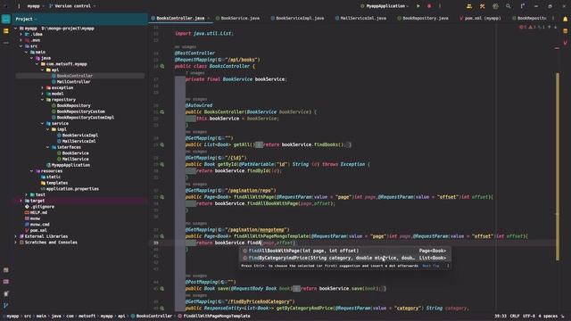
Task: Click the Next Tip link in popup
Action: 430,266
